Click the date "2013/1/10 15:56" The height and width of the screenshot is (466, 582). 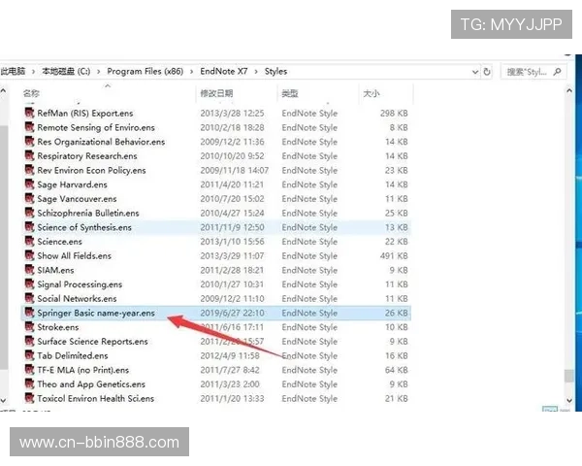click(x=232, y=242)
